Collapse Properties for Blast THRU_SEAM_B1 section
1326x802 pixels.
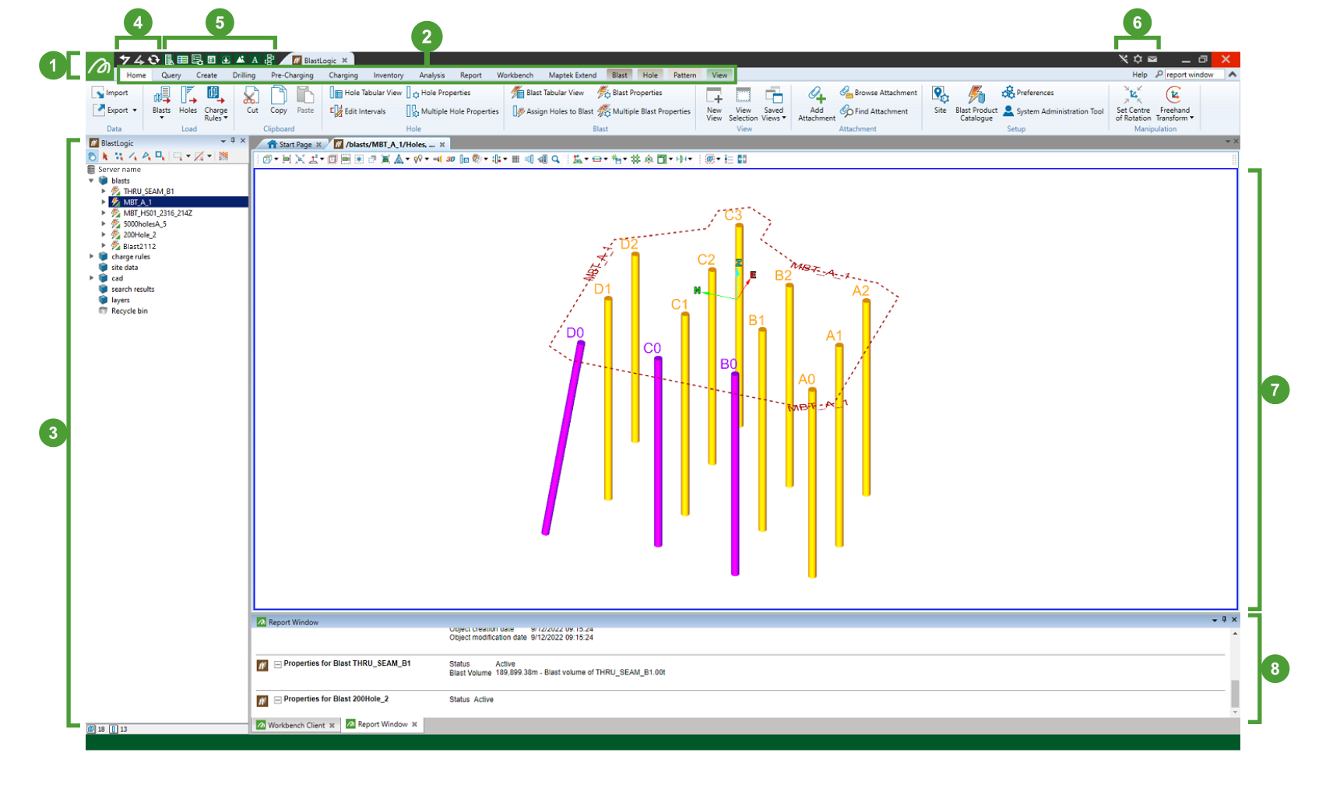[x=277, y=665]
